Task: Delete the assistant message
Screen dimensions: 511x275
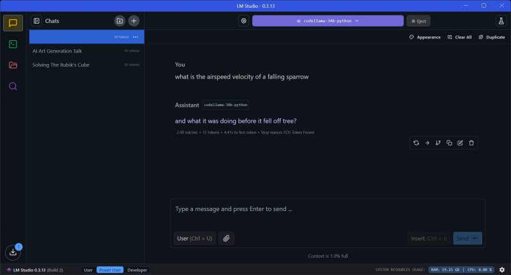Action: (471, 143)
